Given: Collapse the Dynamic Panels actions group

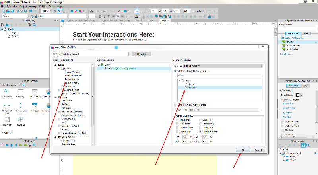Looking at the screenshot, I should click(x=55, y=137).
